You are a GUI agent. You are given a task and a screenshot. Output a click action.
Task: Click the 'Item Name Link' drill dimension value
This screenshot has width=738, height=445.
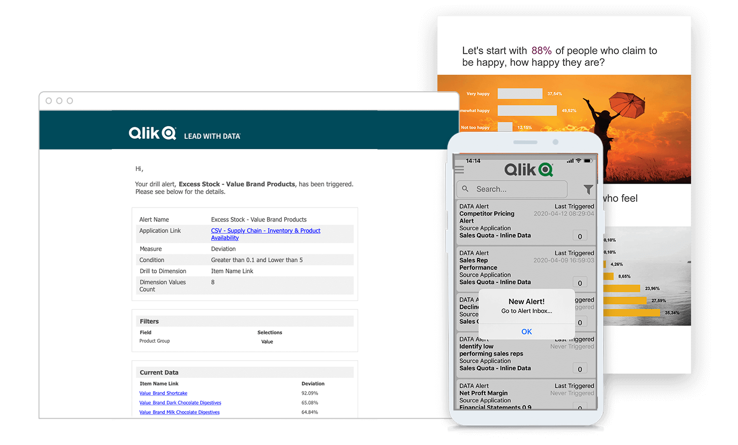(232, 271)
